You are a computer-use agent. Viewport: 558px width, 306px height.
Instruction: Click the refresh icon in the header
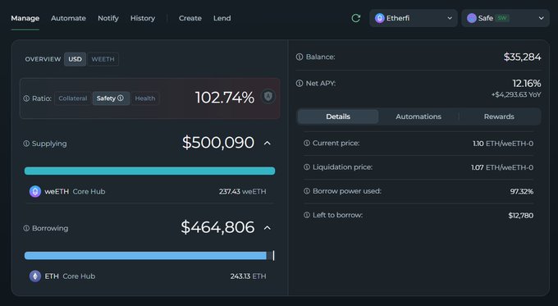click(x=356, y=18)
